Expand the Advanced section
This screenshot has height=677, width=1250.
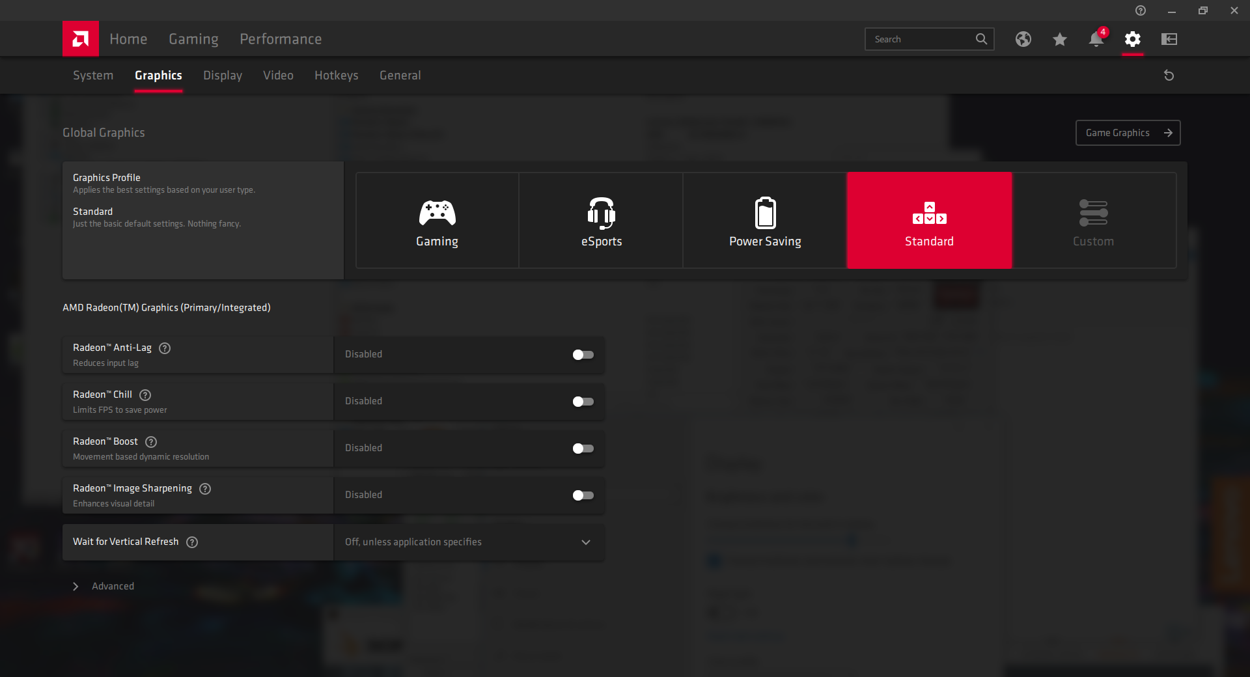(104, 587)
